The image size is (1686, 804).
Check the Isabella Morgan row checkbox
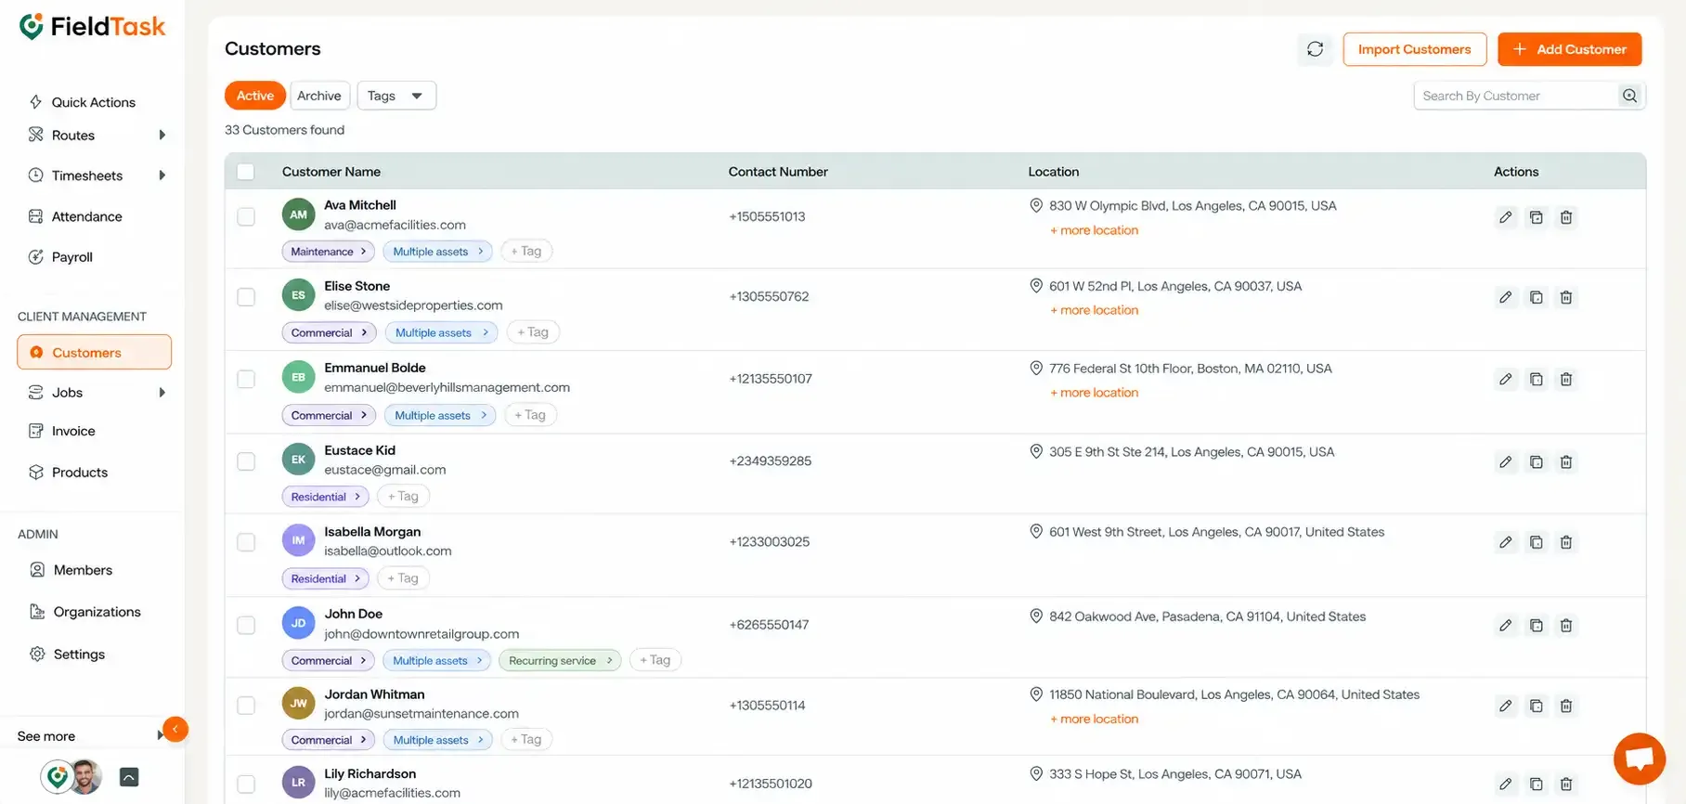pos(246,542)
